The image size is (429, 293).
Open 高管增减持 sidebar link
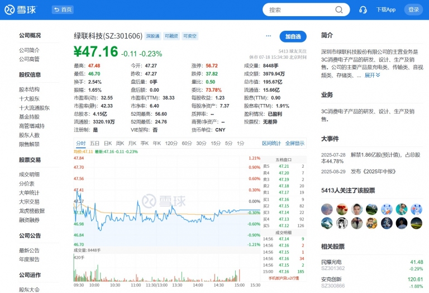pyautogui.click(x=32, y=126)
